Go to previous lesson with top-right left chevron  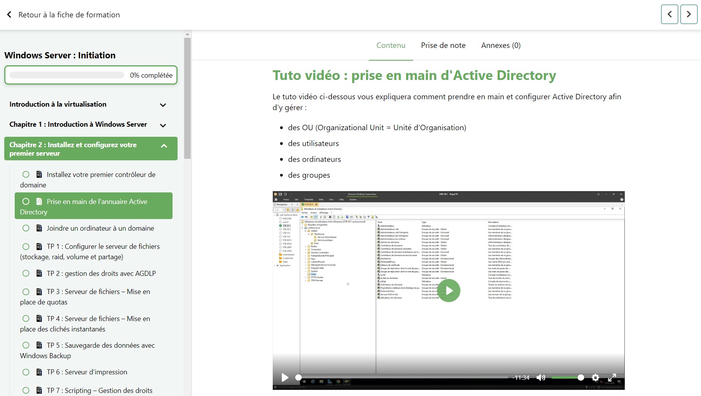(669, 14)
